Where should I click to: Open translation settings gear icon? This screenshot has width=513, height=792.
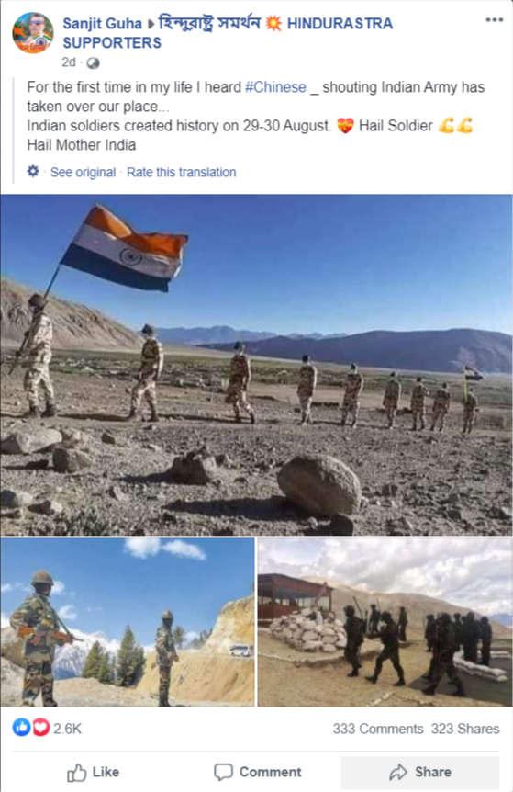[33, 172]
